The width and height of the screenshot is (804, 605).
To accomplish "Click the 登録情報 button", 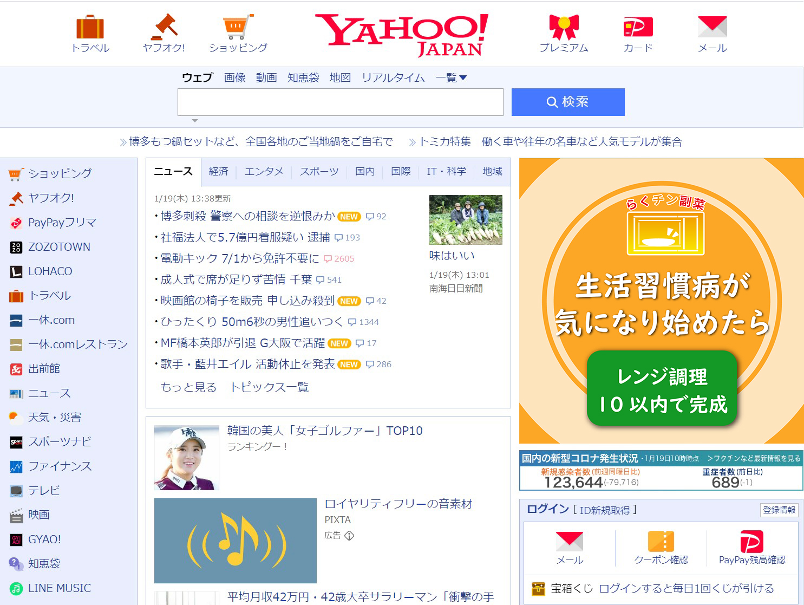I will 779,510.
